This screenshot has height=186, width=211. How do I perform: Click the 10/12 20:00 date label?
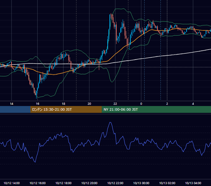coord(89,183)
